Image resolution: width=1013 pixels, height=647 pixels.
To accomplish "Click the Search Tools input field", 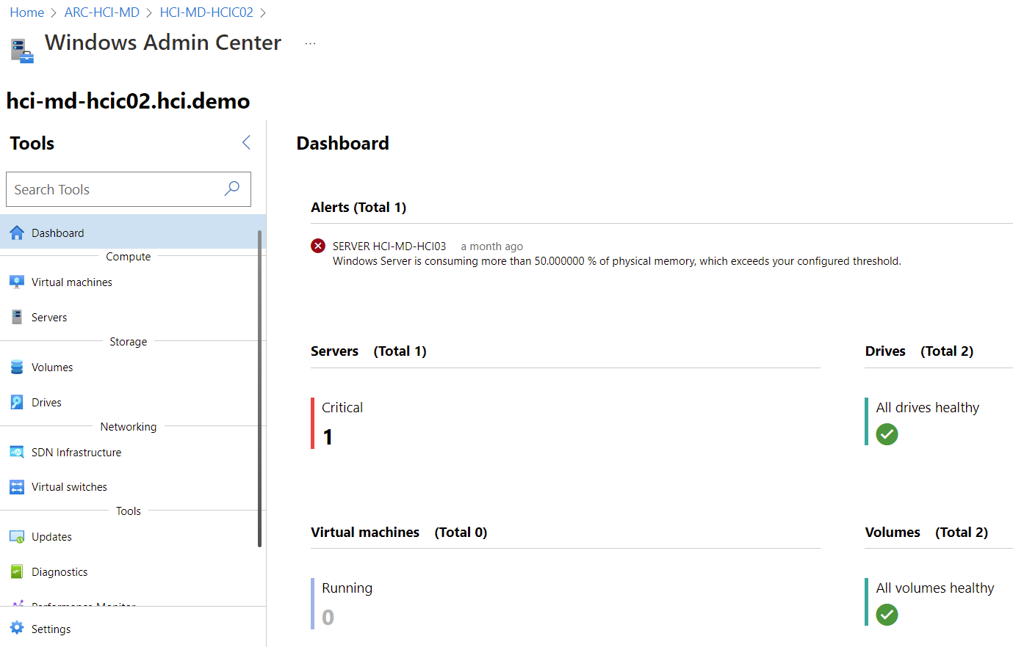I will [x=129, y=189].
